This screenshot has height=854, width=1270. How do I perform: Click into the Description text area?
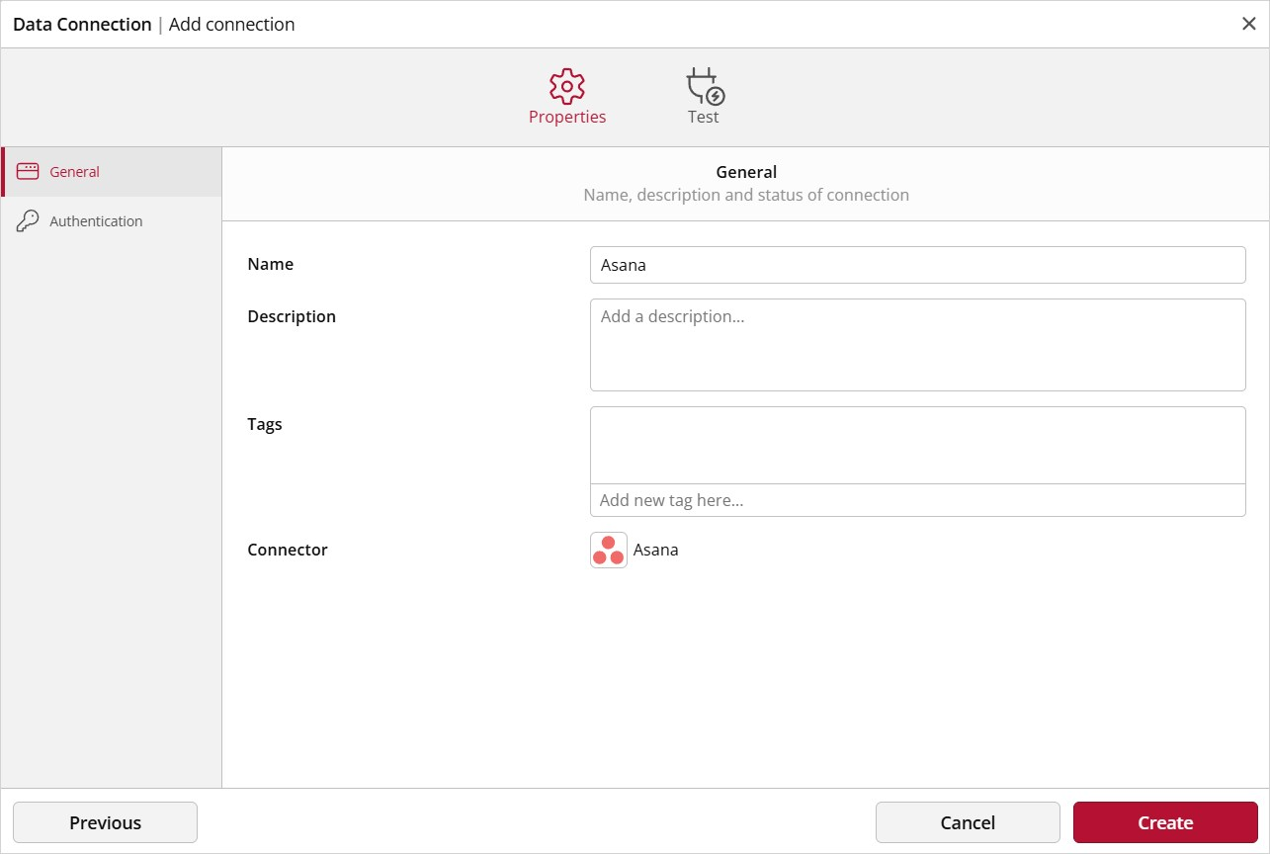pyautogui.click(x=918, y=345)
